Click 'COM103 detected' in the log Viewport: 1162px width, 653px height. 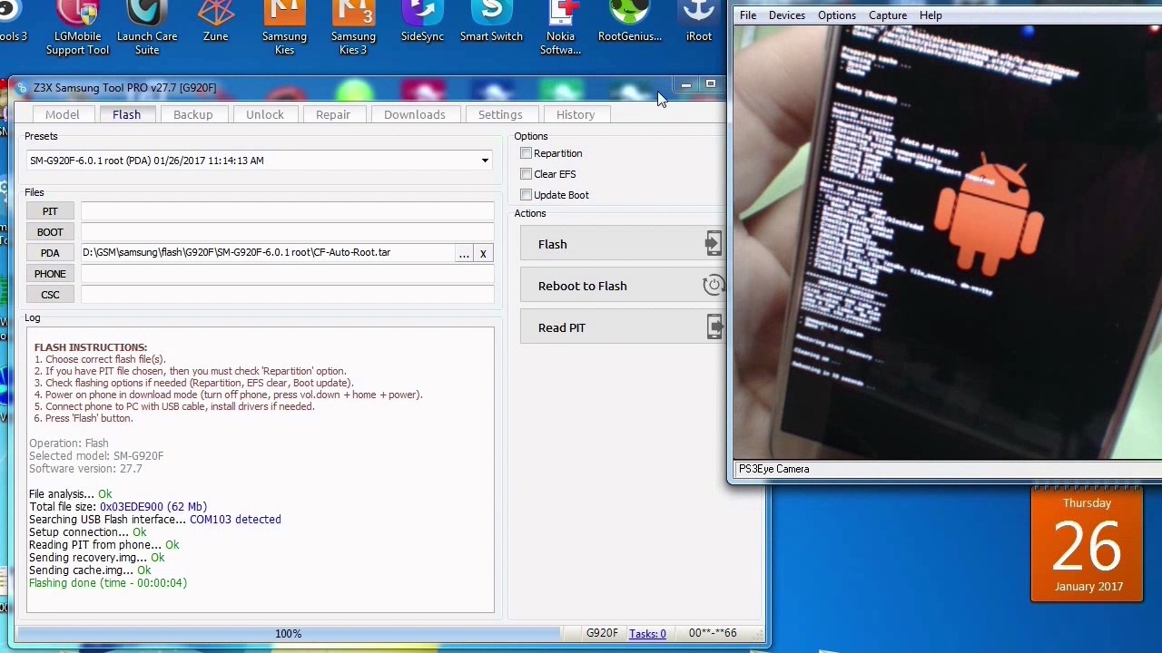pyautogui.click(x=235, y=520)
